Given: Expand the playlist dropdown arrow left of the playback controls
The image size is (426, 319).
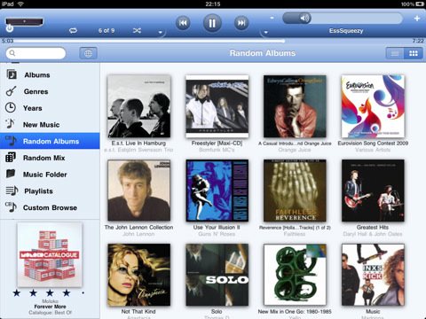Looking at the screenshot, I should [161, 32].
